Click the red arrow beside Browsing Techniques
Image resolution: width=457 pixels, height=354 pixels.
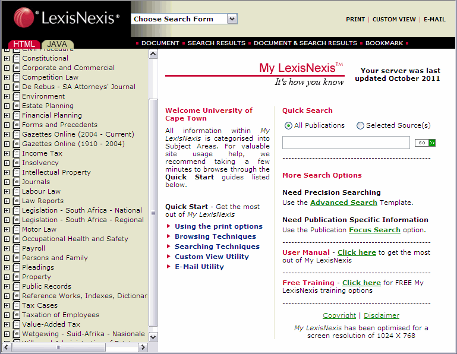[168, 236]
